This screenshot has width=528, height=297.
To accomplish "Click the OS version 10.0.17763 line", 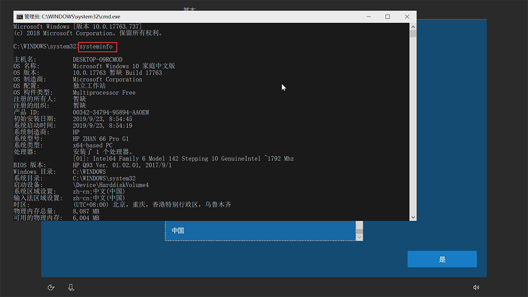I will click(117, 73).
